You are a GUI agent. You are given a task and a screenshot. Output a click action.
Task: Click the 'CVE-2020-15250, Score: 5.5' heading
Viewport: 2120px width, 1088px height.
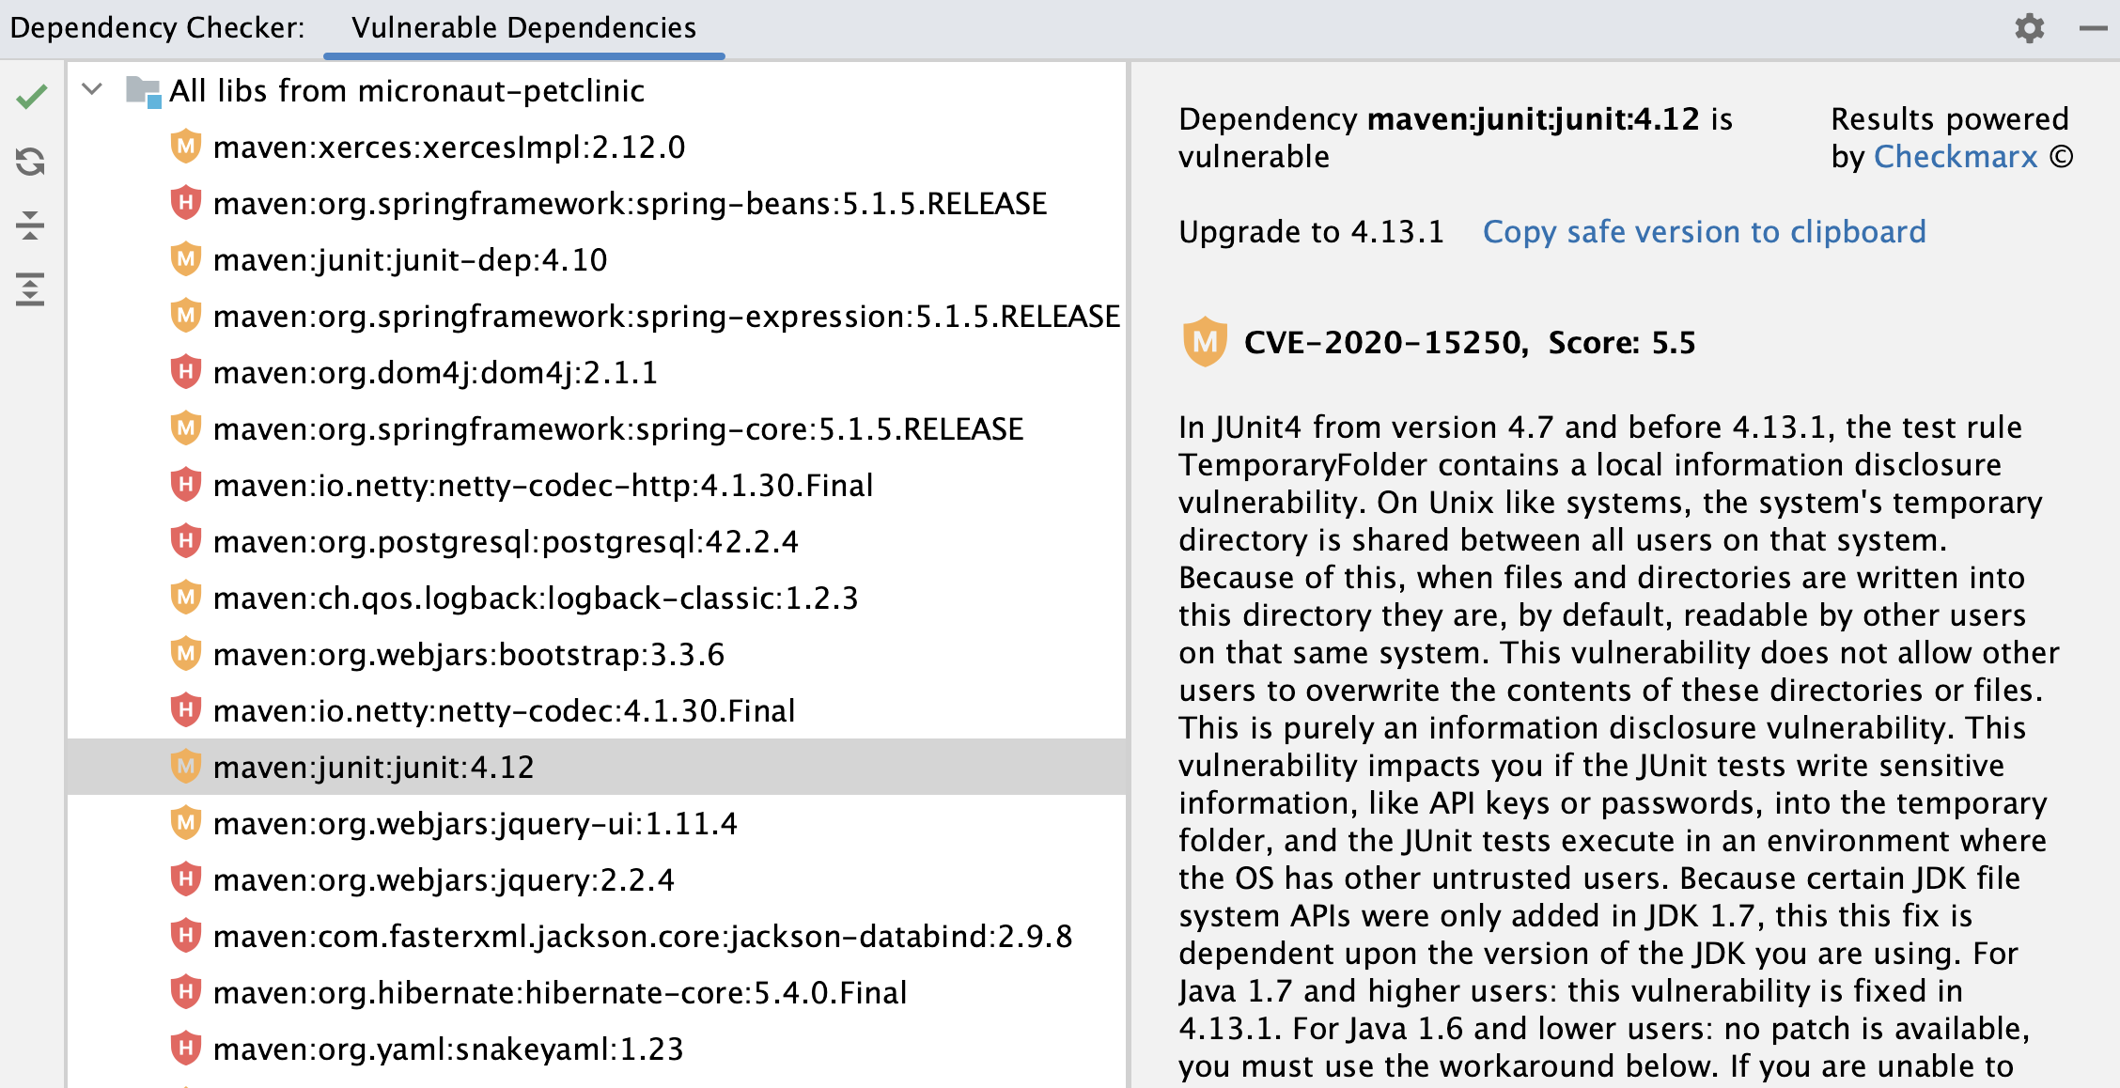point(1470,342)
